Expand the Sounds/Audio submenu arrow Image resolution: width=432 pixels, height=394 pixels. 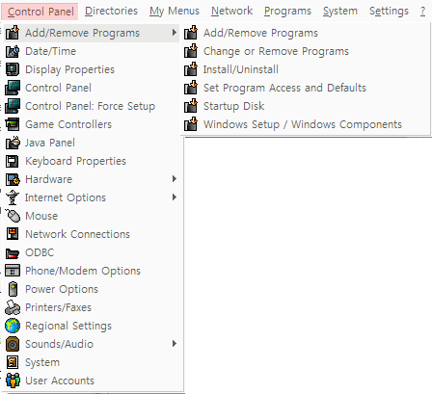[x=175, y=344]
